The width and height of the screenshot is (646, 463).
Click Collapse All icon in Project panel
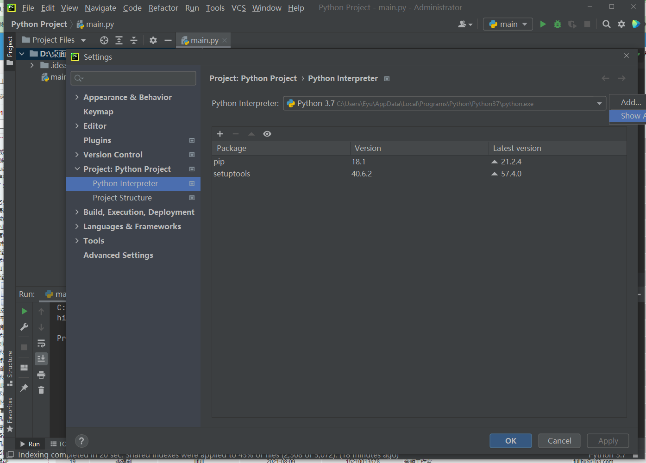(134, 40)
